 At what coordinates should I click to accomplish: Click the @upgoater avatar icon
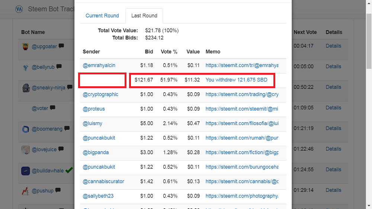26,46
